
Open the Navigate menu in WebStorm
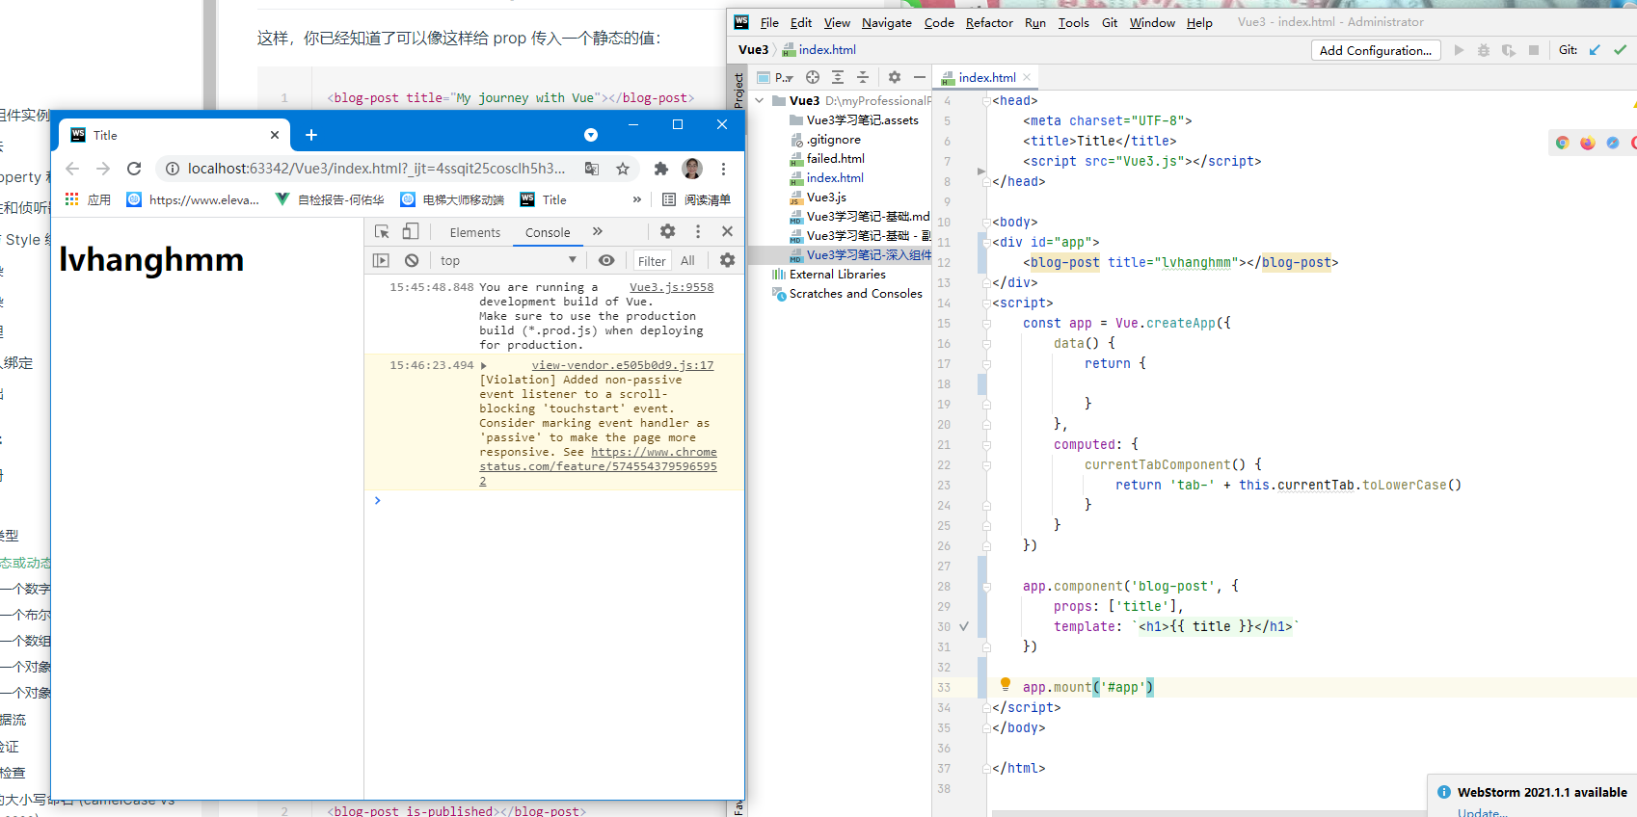887,22
